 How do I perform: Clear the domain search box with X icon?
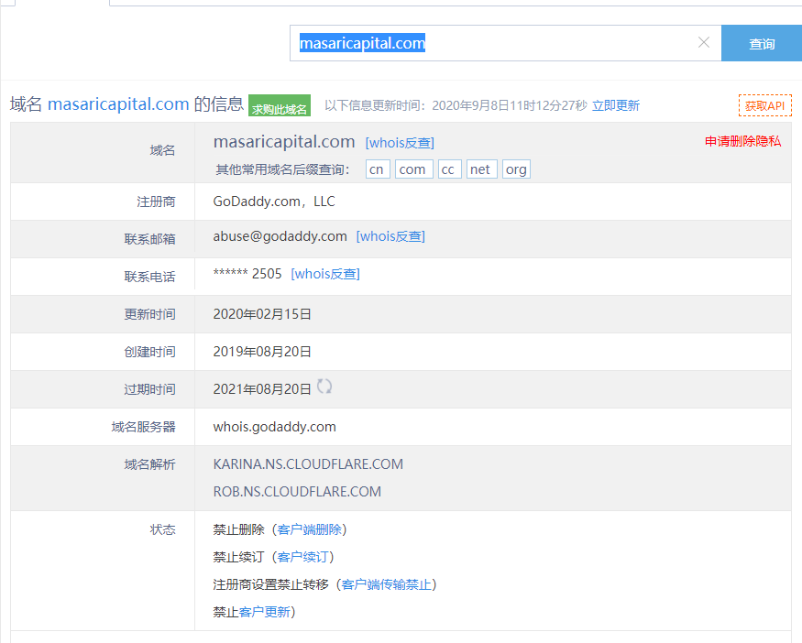pos(703,43)
